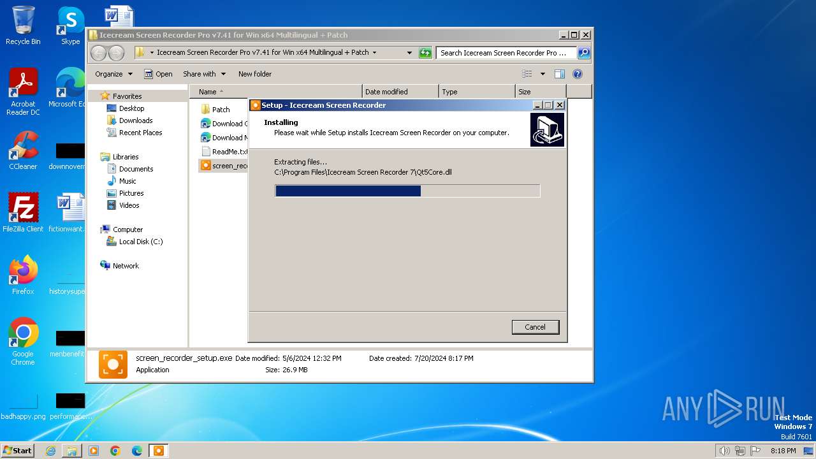
Task: Click the Open toolbar button
Action: 158,74
